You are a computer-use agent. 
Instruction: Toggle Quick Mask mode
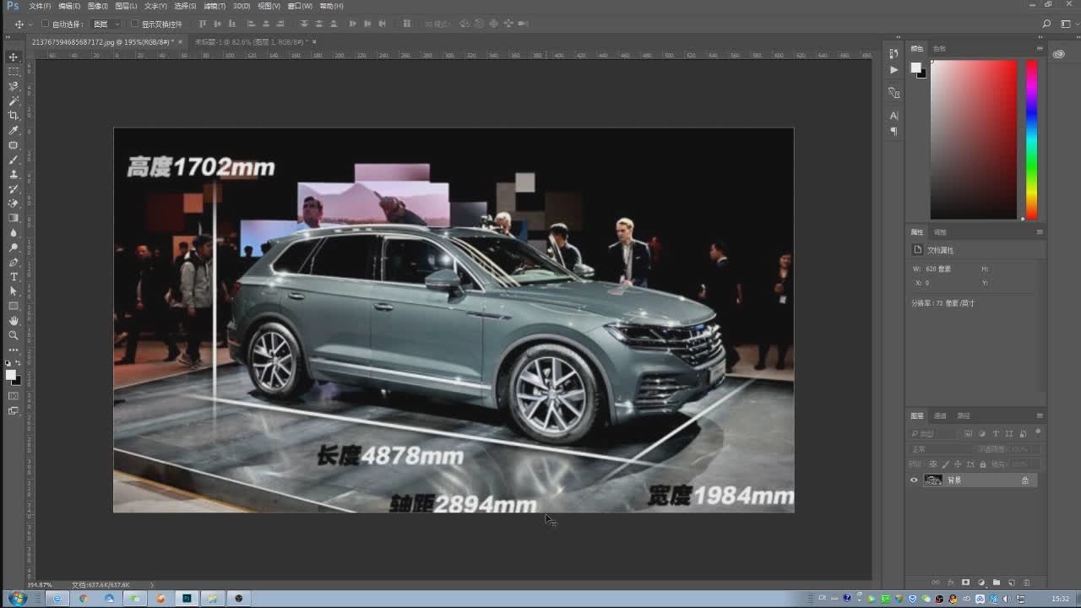[x=14, y=396]
